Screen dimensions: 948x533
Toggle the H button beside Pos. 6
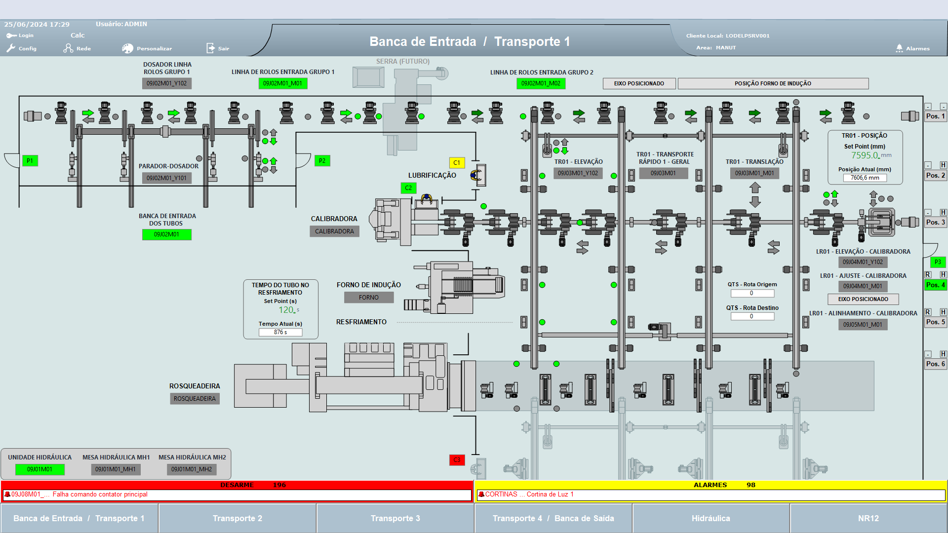(x=943, y=354)
